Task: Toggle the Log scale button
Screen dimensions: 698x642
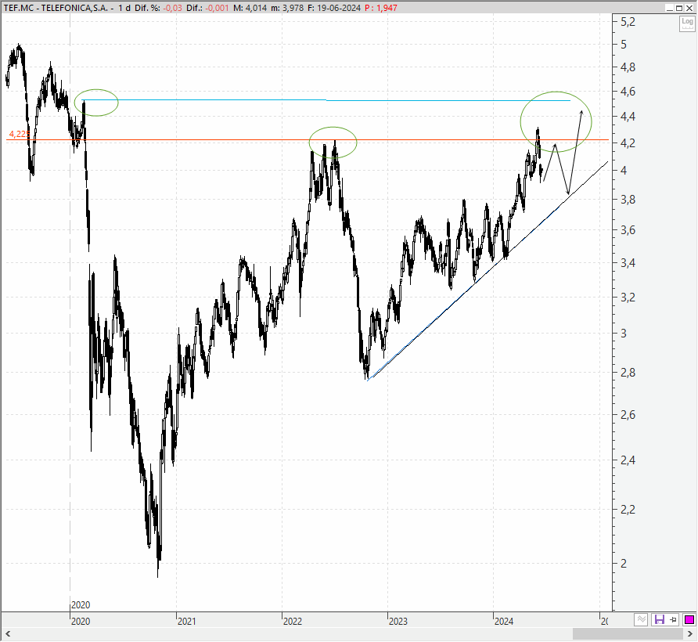Action: [687, 23]
